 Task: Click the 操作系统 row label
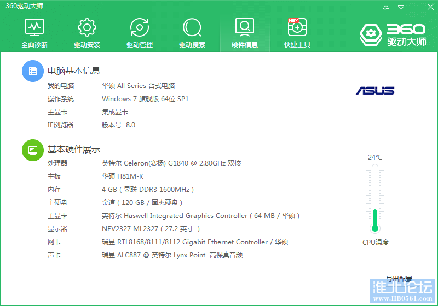[61, 99]
